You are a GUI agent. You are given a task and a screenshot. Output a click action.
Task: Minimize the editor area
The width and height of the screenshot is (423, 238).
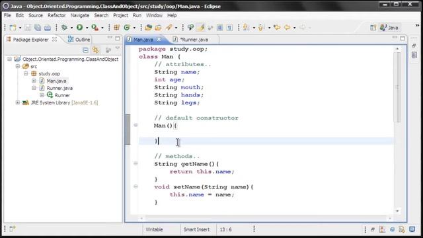pyautogui.click(x=395, y=38)
